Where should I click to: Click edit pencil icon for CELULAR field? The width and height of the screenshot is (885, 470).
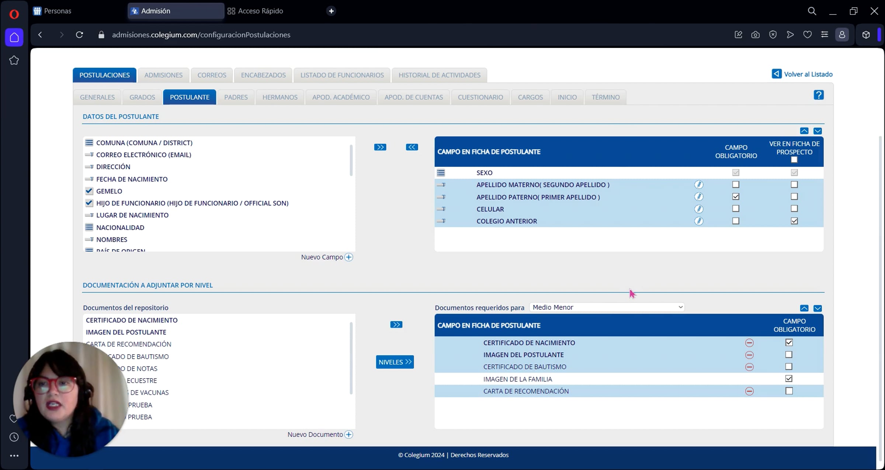(x=698, y=209)
